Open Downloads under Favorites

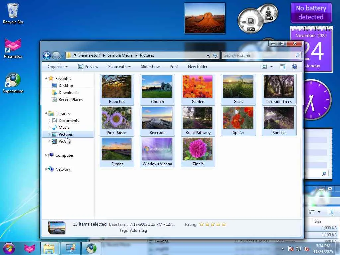click(68, 93)
